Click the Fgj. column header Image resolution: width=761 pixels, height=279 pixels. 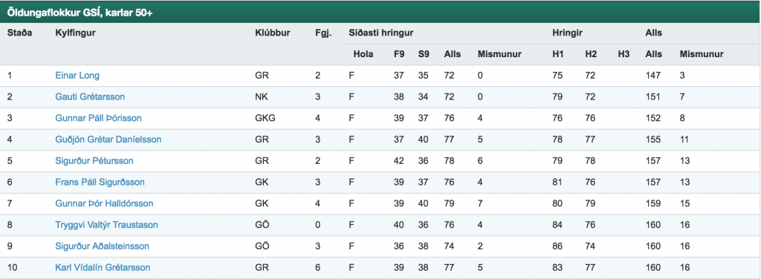pyautogui.click(x=323, y=33)
